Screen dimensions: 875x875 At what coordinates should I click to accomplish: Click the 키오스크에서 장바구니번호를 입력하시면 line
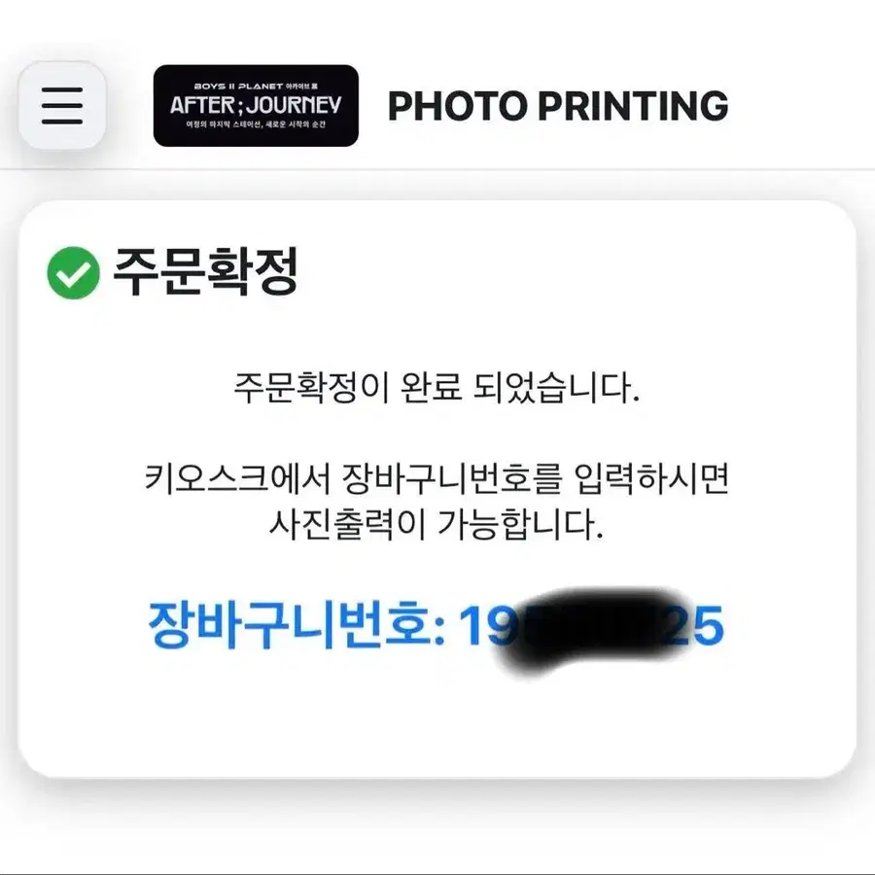point(437,478)
